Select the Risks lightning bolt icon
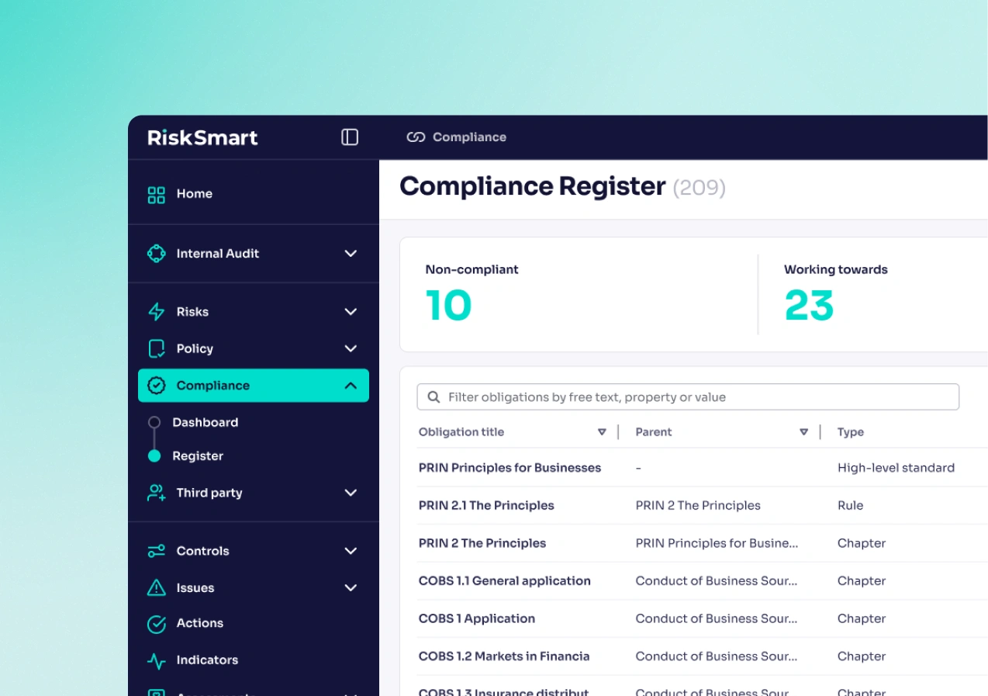 click(x=156, y=311)
